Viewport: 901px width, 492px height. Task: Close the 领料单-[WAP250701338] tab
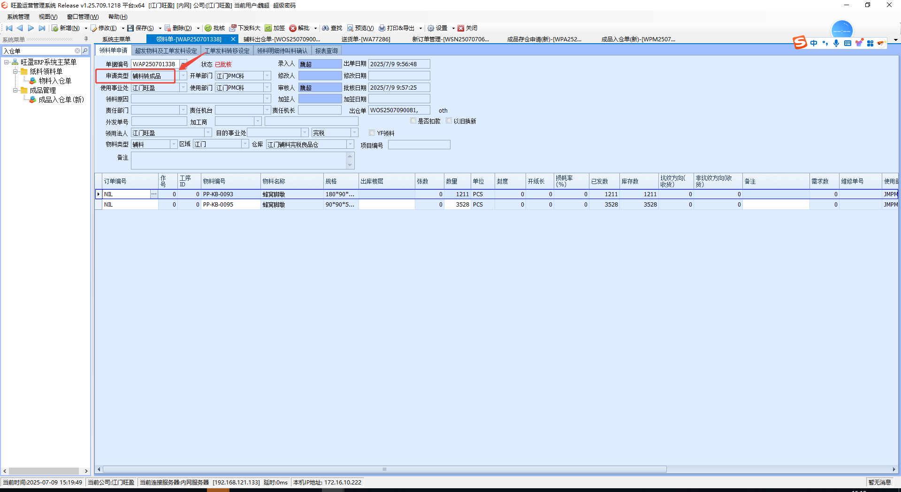click(x=233, y=39)
